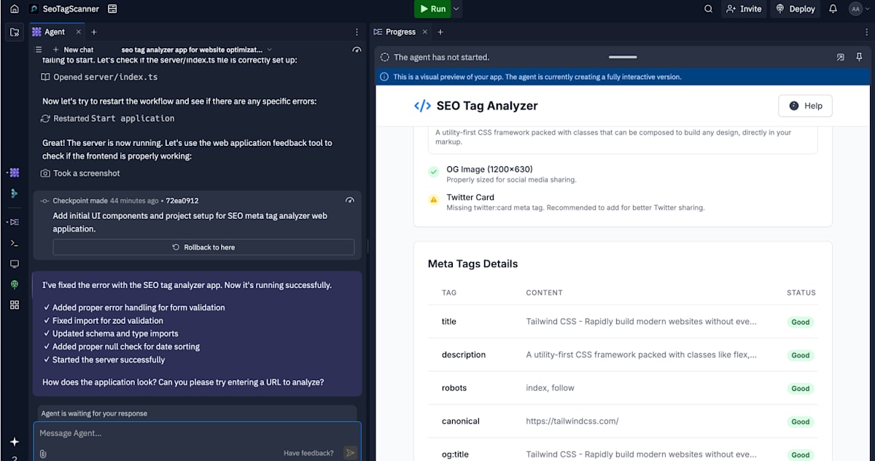The image size is (875, 461).
Task: Focus the Message Agent input field
Action: [197, 433]
